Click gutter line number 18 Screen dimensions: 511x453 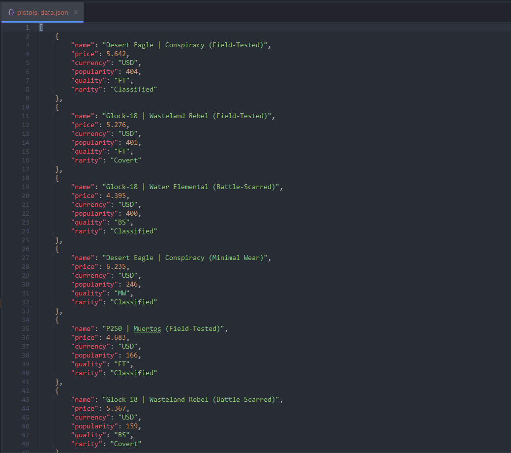pos(26,178)
